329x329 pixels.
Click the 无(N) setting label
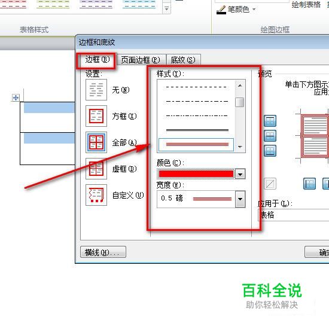click(x=121, y=90)
